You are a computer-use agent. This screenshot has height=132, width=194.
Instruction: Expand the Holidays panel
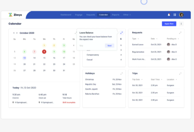pos(121,73)
